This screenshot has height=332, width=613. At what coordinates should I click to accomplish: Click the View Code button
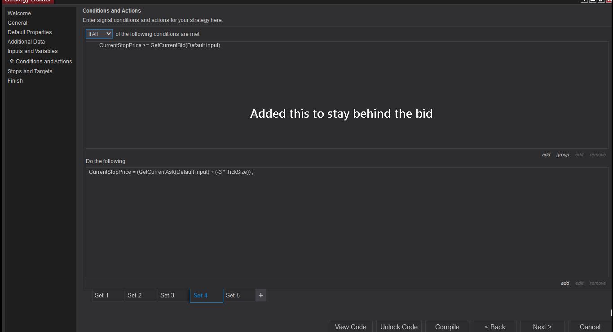coord(350,327)
